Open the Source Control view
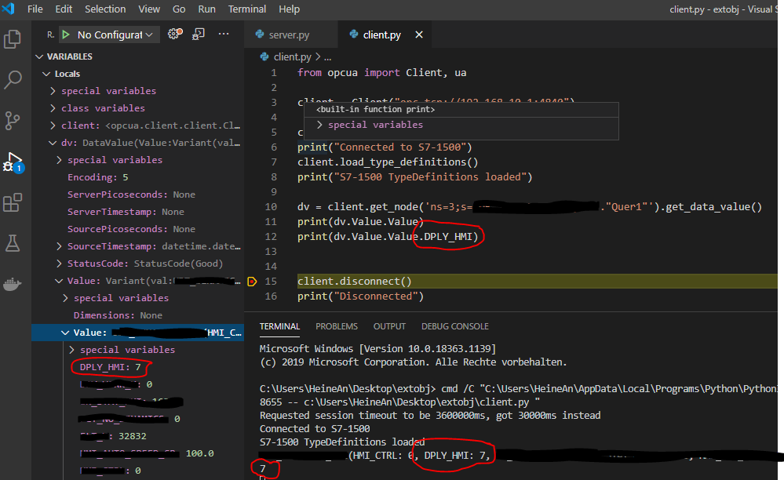The height and width of the screenshot is (480, 784). [12, 119]
